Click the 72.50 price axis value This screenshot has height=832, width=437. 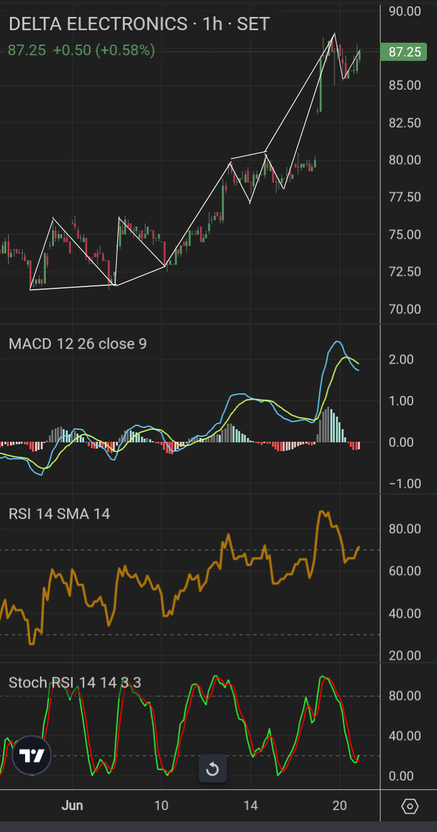click(404, 272)
